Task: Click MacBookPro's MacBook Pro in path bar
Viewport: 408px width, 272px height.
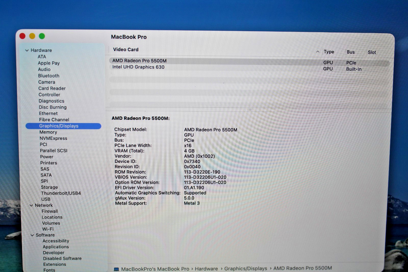Action: pyautogui.click(x=155, y=269)
